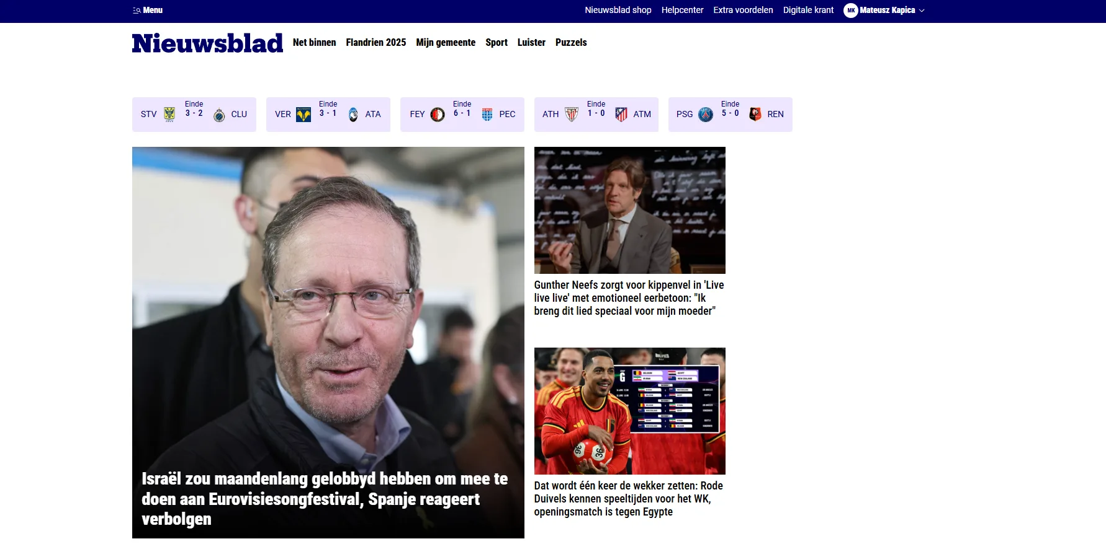Open the Menu search icon

137,11
